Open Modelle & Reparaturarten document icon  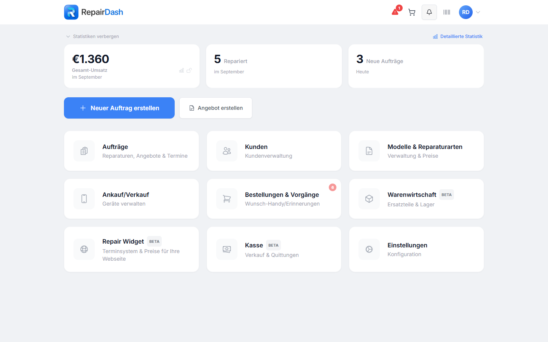pos(369,151)
